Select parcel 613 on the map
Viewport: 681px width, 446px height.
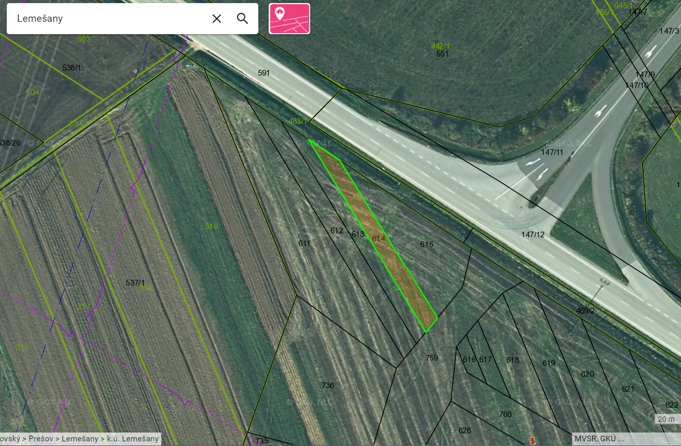pos(358,234)
